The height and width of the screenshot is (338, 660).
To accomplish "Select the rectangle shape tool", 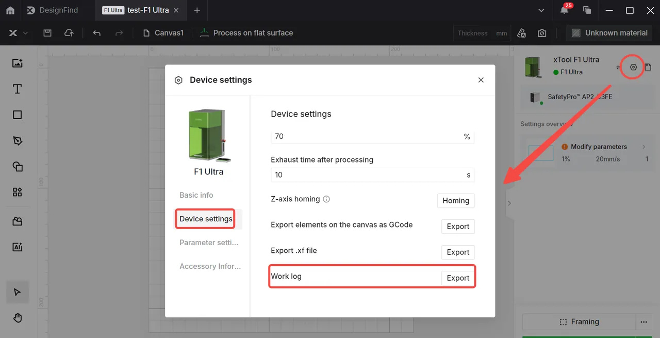I will [x=18, y=115].
